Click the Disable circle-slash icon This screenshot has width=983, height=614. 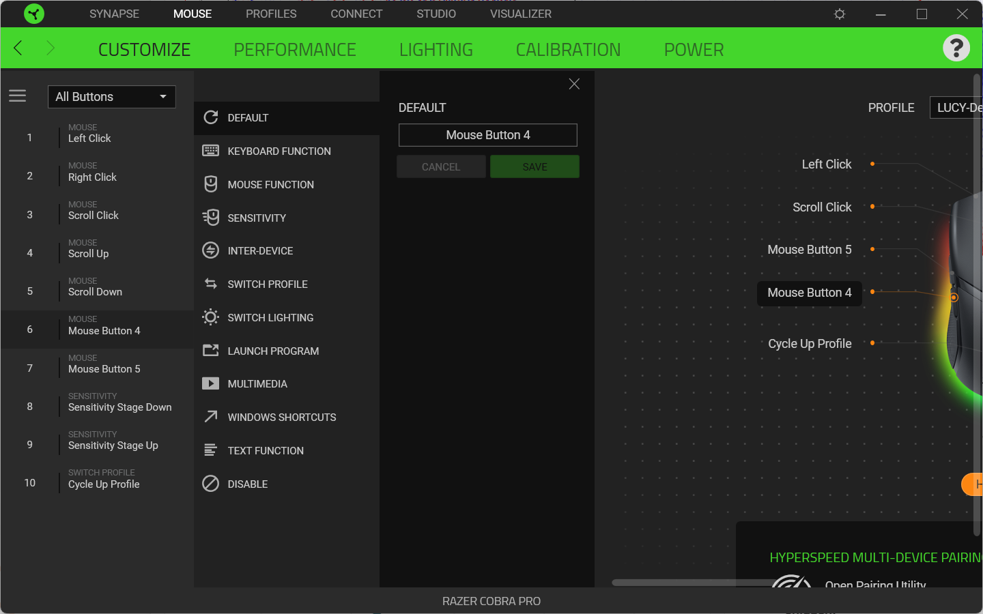(211, 484)
